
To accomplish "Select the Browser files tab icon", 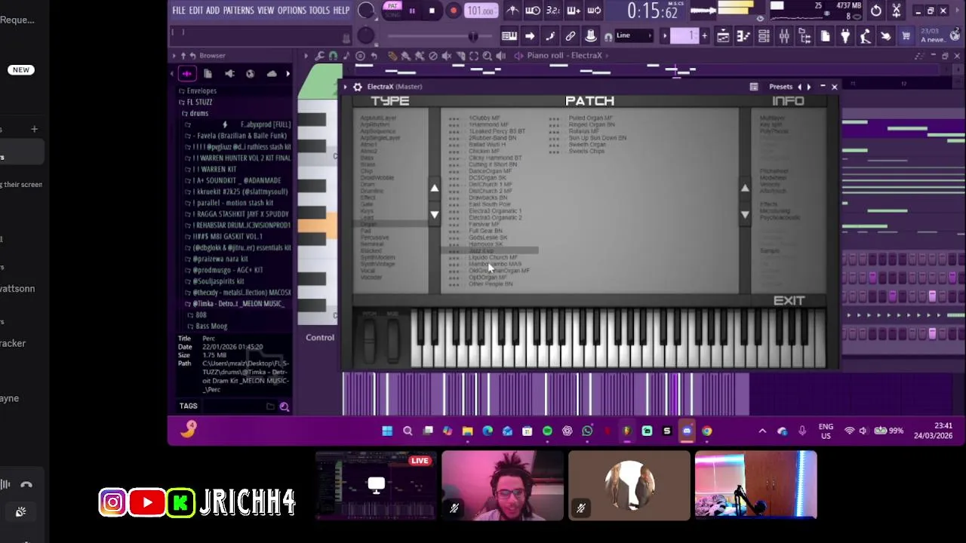I will [x=208, y=73].
